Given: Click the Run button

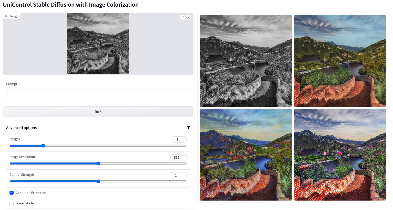Looking at the screenshot, I should [98, 112].
